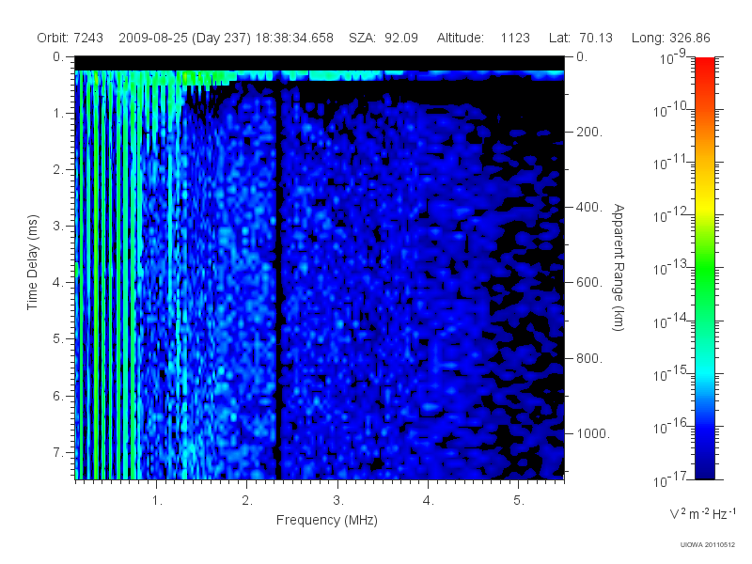Click the 'Altitude: 1123' header value

[x=483, y=38]
